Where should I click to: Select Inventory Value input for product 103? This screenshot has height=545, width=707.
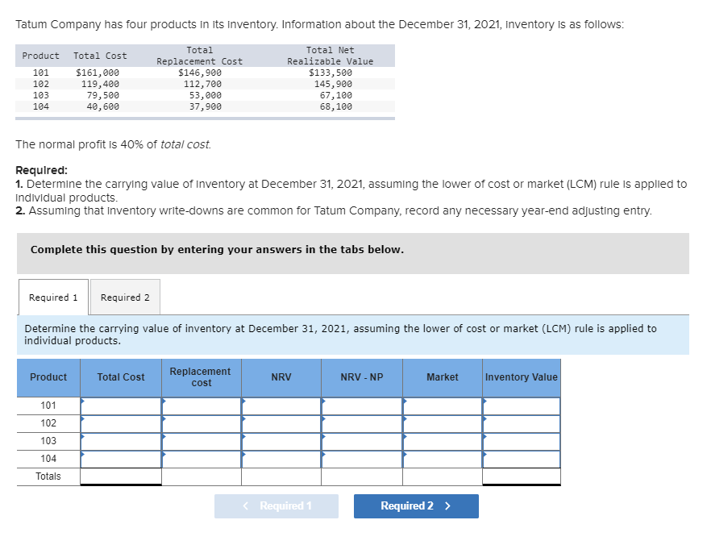click(x=522, y=441)
